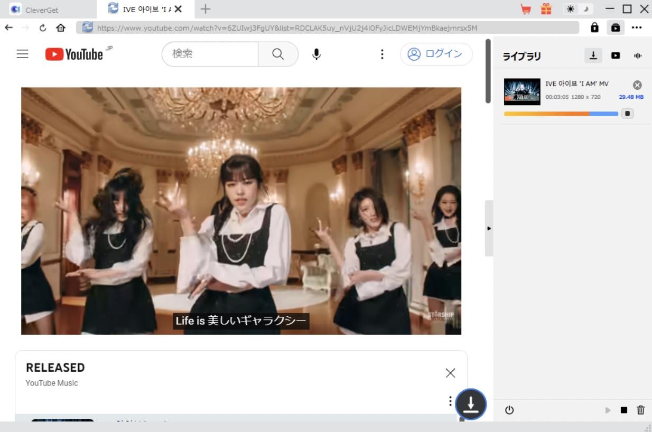Click the IVE 아이브 'I AM' MV title
This screenshot has height=432, width=652.
[x=577, y=84]
